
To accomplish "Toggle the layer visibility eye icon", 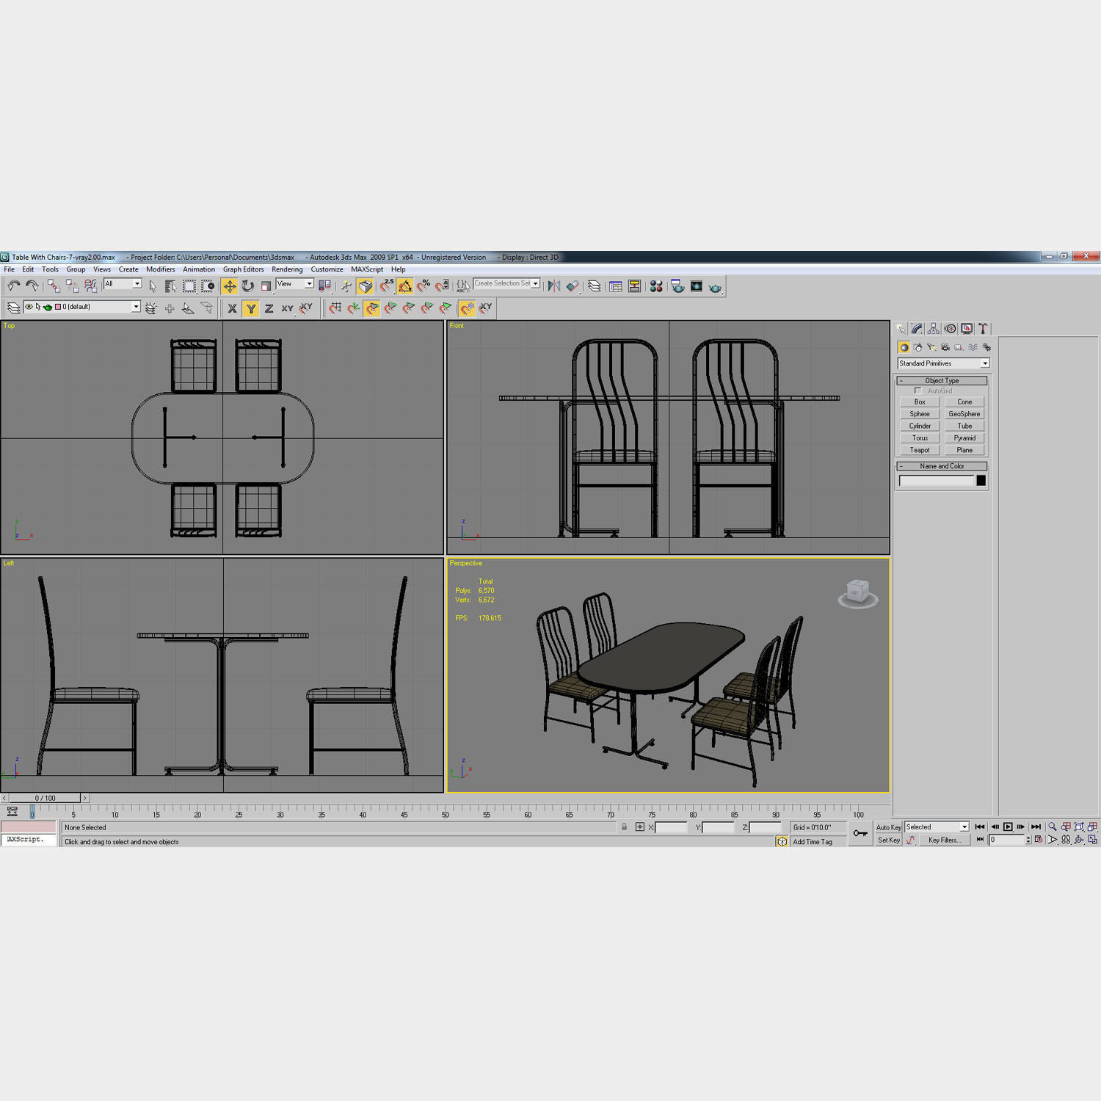I will click(29, 307).
